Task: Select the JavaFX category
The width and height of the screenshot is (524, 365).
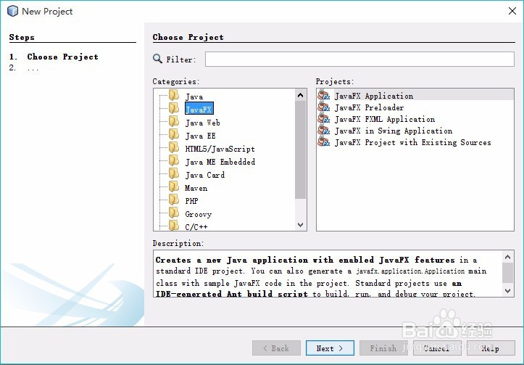Action: [199, 109]
